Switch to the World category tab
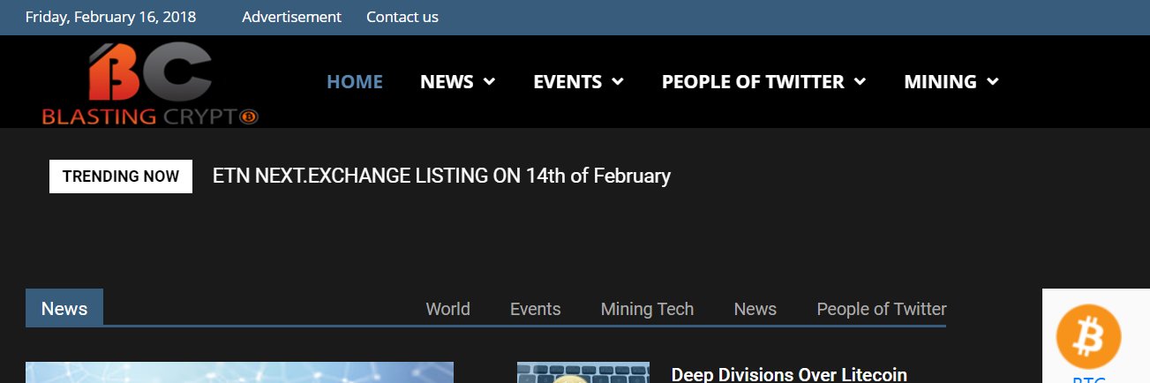Viewport: 1150px width, 383px height. (447, 309)
